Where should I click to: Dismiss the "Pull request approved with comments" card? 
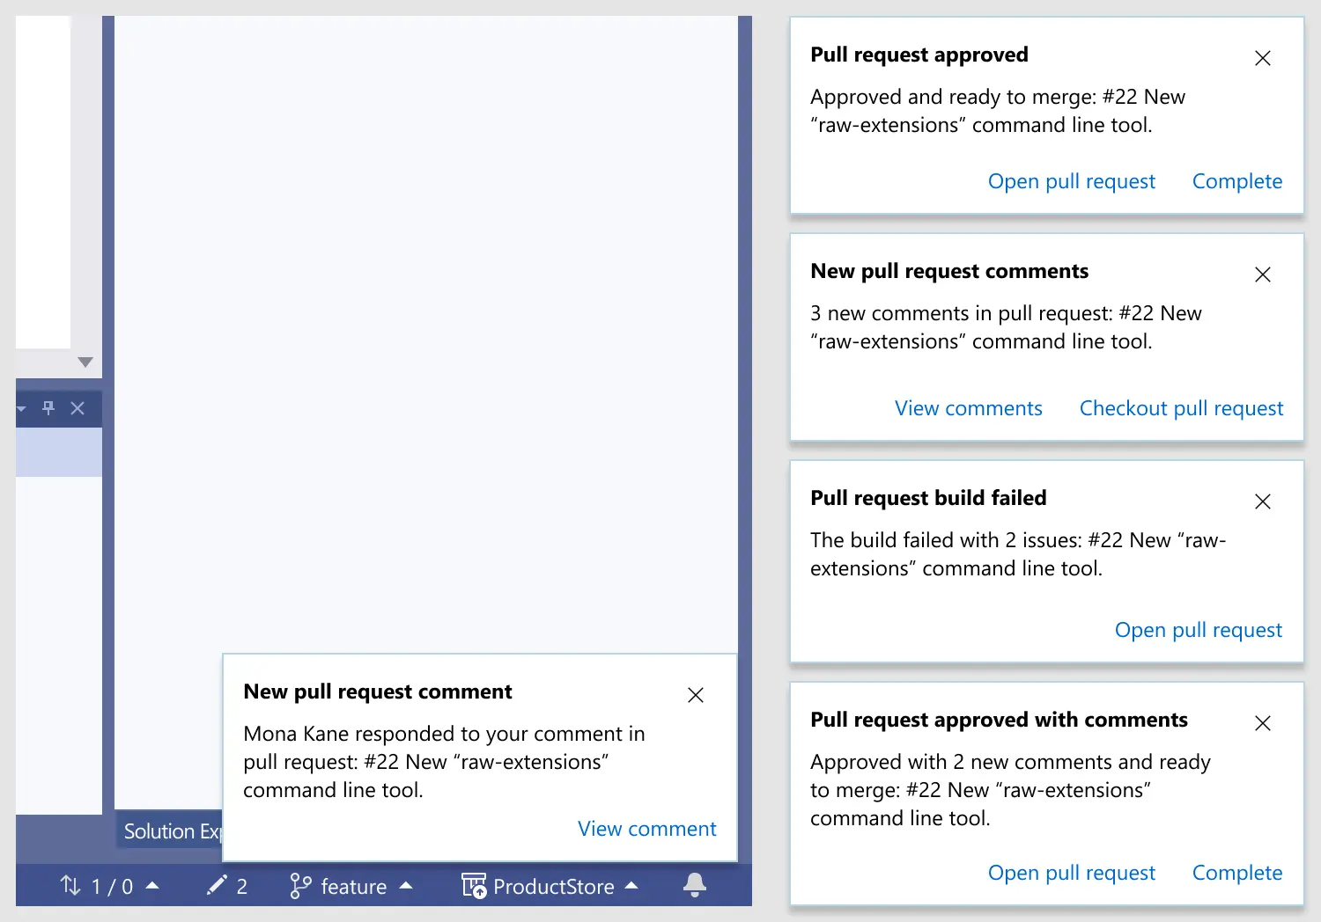tap(1262, 723)
